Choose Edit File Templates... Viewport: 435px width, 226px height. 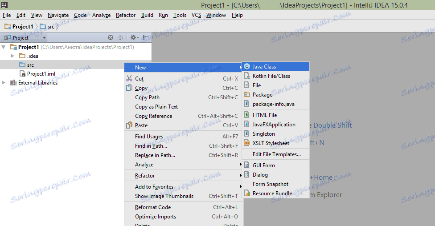point(276,154)
